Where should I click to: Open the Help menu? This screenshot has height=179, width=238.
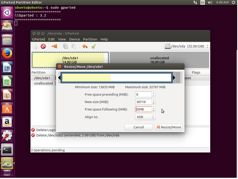104,39
